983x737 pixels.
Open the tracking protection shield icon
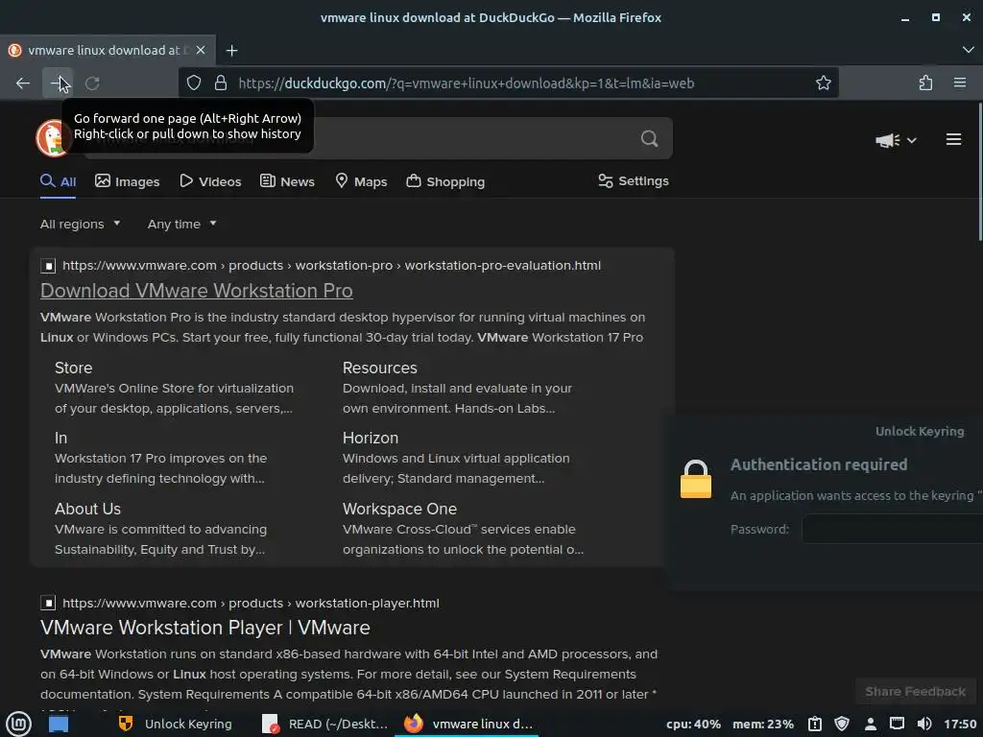pyautogui.click(x=194, y=83)
